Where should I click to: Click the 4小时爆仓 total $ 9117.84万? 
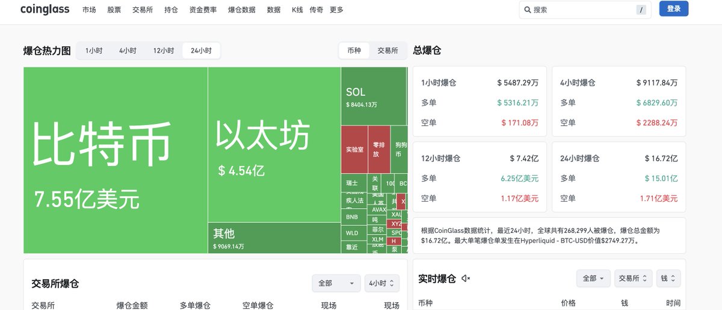656,83
